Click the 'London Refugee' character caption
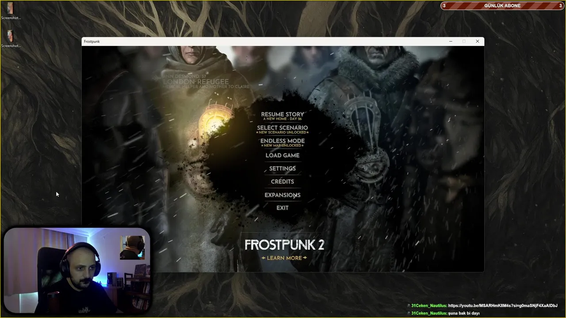The height and width of the screenshot is (318, 566). (x=196, y=82)
